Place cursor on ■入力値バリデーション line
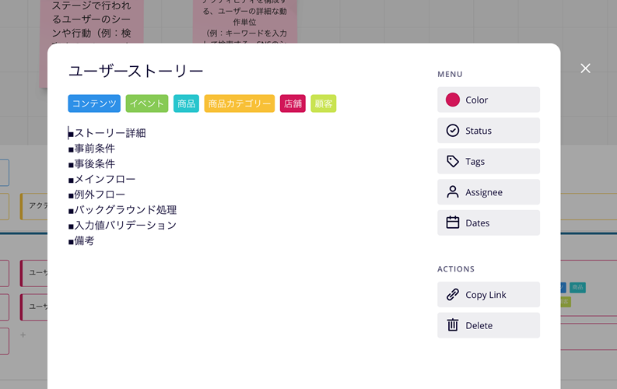This screenshot has width=617, height=389. coord(123,225)
